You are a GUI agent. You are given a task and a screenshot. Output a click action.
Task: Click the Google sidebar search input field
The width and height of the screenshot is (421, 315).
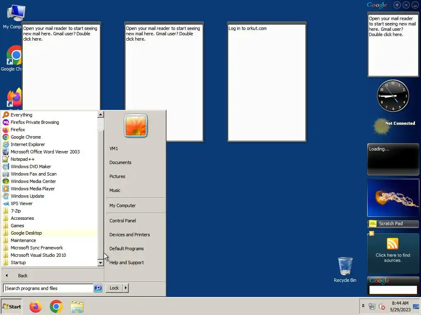393,290
